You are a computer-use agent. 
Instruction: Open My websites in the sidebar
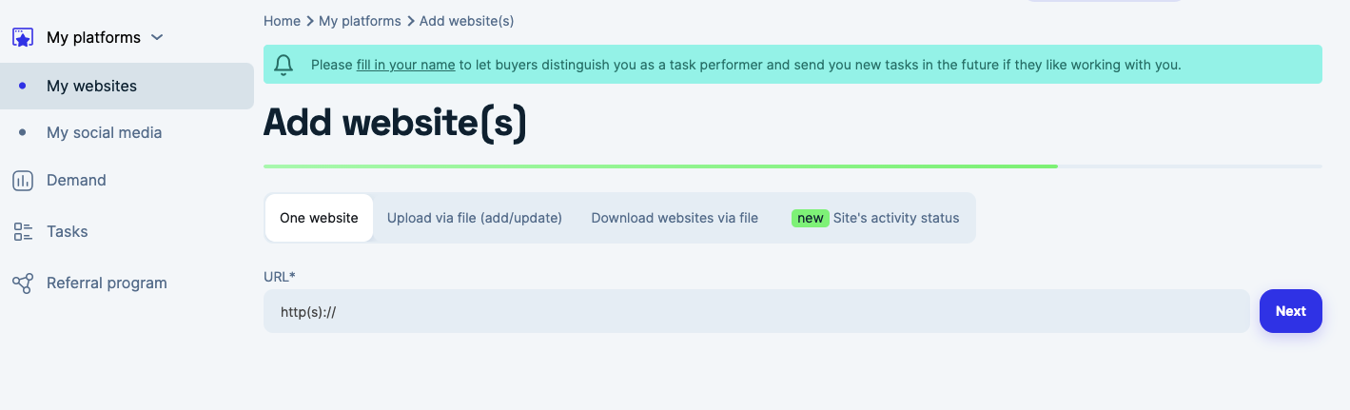click(x=91, y=86)
